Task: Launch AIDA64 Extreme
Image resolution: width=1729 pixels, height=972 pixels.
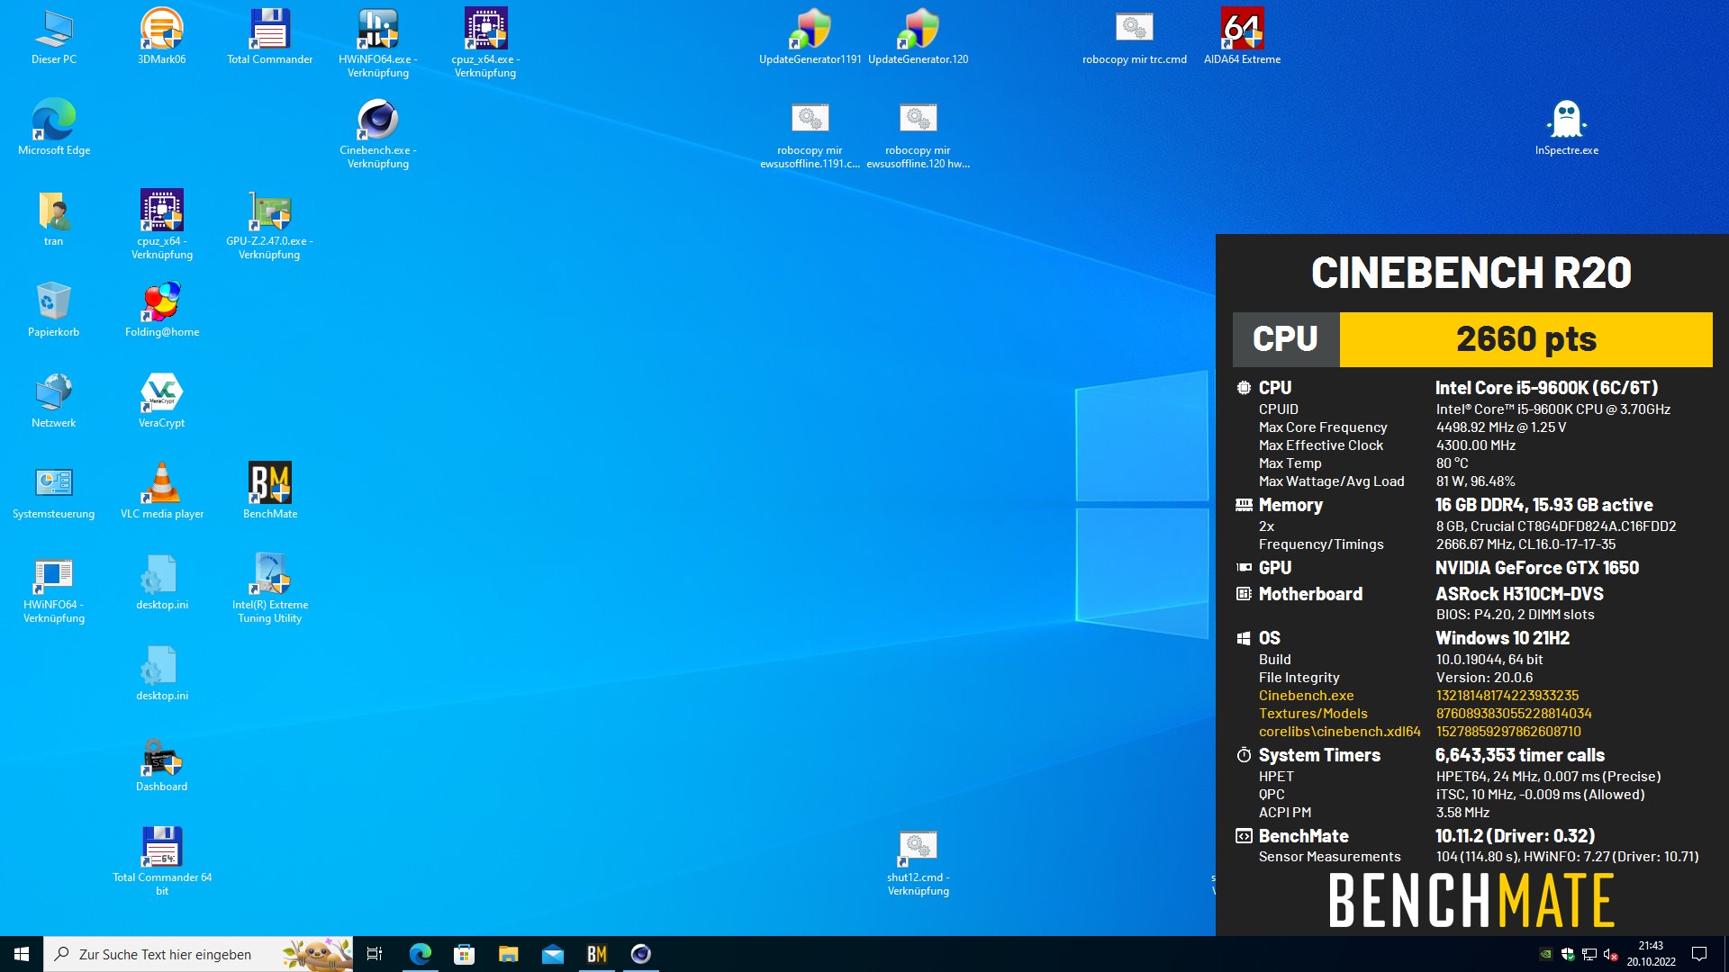Action: (1242, 37)
